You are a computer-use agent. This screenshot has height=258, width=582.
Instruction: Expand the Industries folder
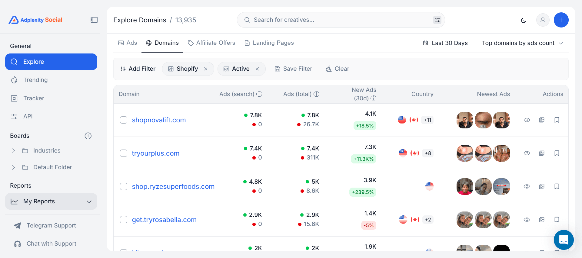pyautogui.click(x=13, y=151)
